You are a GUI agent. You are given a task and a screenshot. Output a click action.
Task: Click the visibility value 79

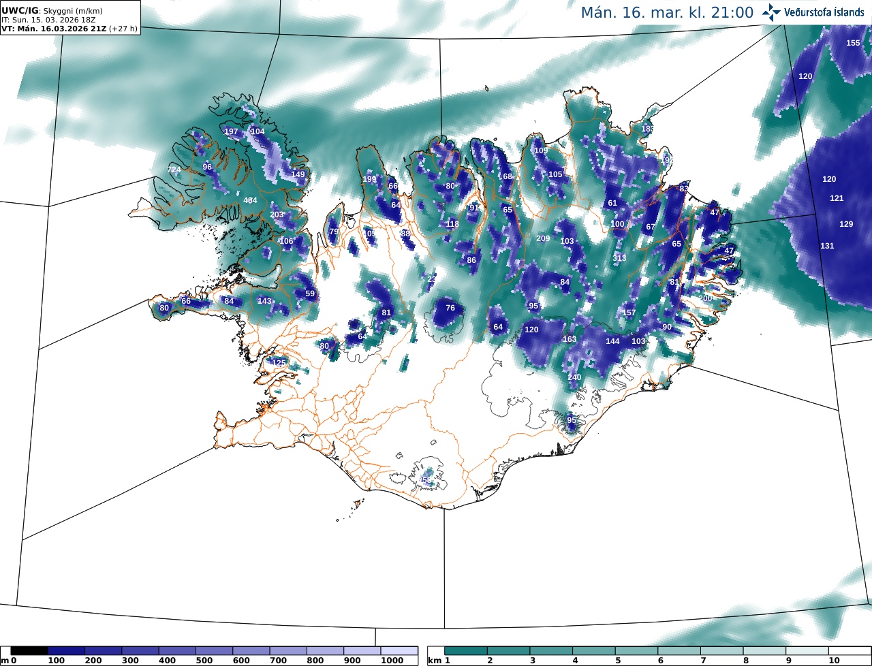pos(334,232)
